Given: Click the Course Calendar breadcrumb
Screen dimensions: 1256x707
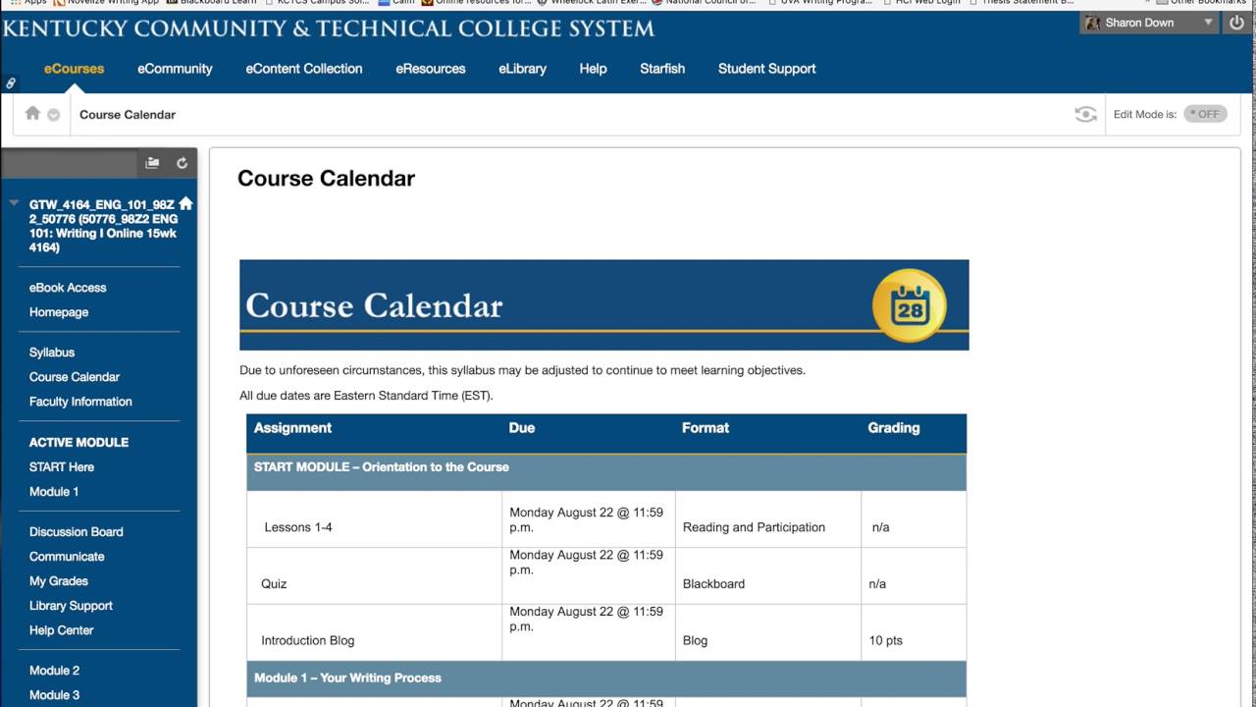Looking at the screenshot, I should [128, 115].
